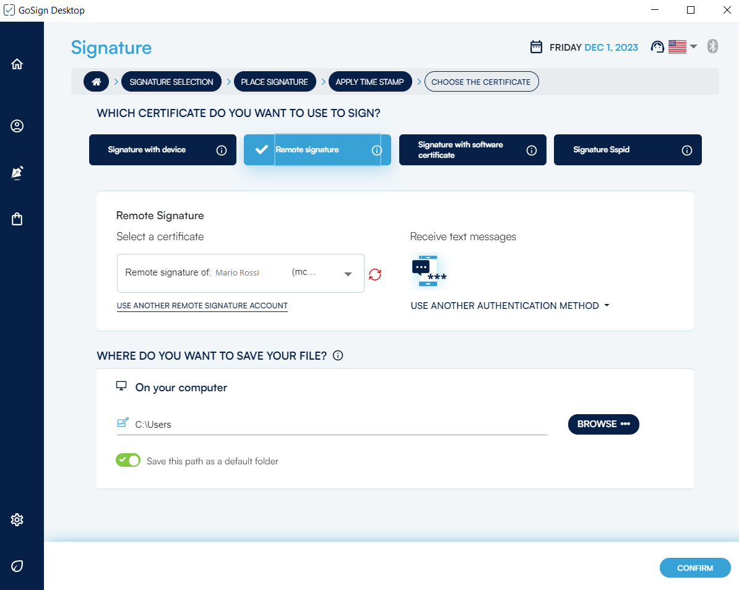Image resolution: width=739 pixels, height=590 pixels.
Task: Click Use Another Remote Signature Account
Action: (202, 306)
